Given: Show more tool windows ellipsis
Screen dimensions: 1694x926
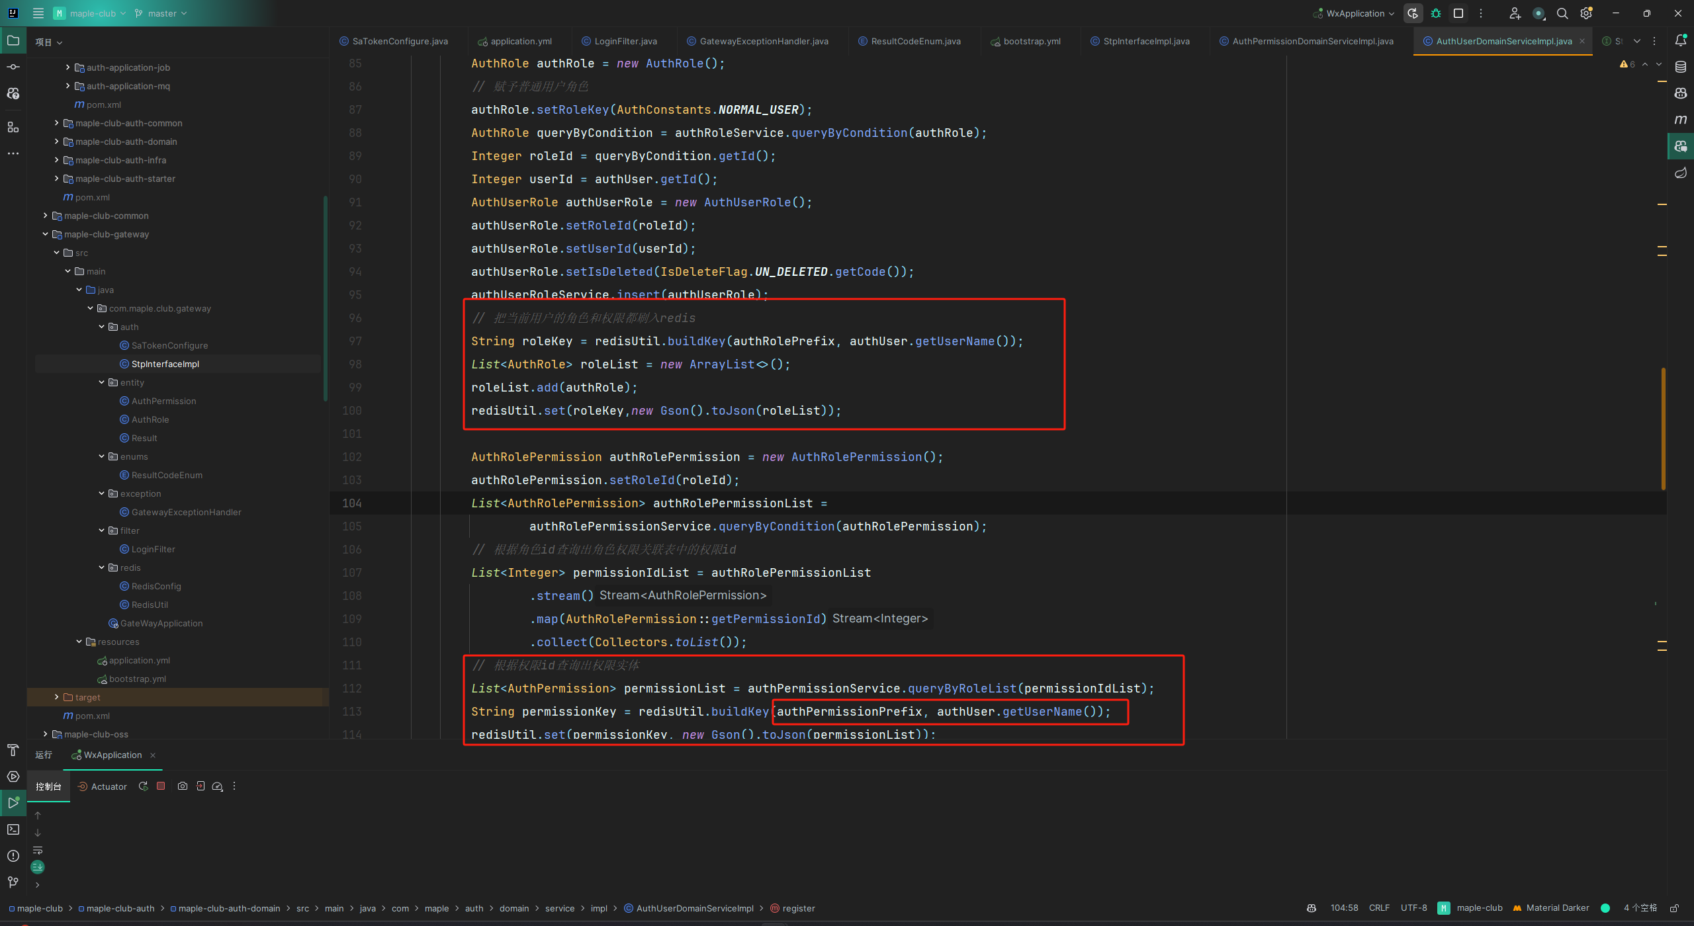Looking at the screenshot, I should 13,153.
